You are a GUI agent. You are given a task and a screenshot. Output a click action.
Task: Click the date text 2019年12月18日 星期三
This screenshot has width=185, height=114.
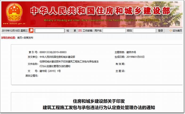pos(15,31)
